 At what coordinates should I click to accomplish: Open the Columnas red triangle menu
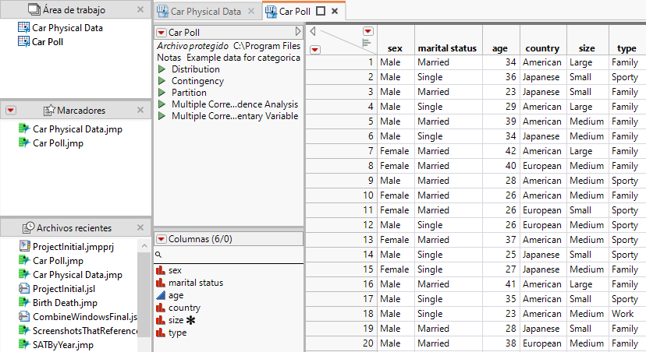[161, 239]
